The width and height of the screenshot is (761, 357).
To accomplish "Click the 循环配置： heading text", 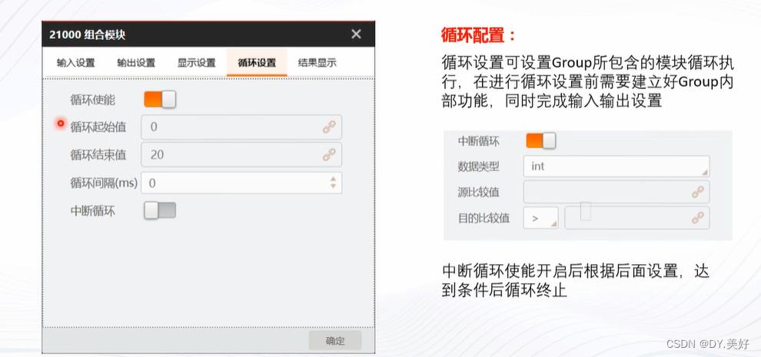I will pyautogui.click(x=479, y=36).
